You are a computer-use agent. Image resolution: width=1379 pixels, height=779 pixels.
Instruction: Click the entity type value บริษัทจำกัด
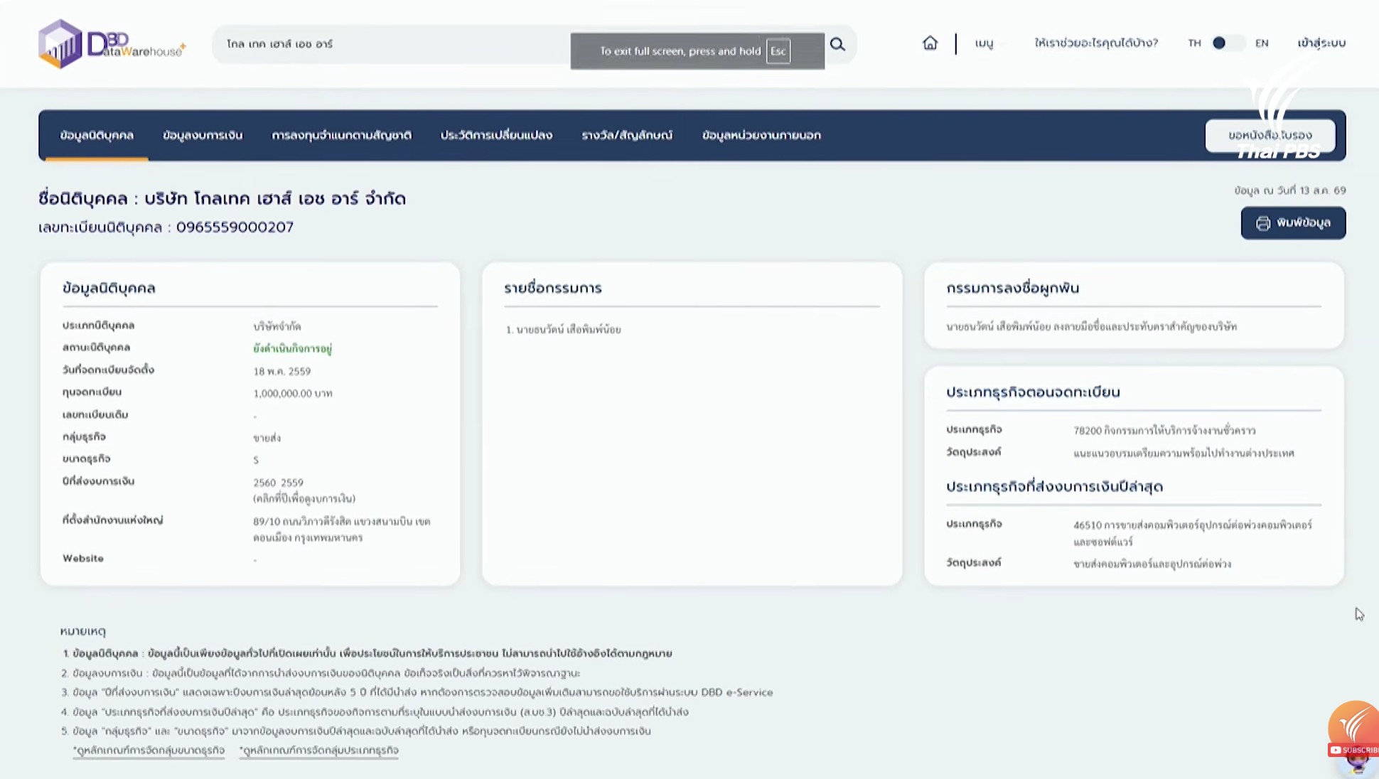click(x=277, y=326)
